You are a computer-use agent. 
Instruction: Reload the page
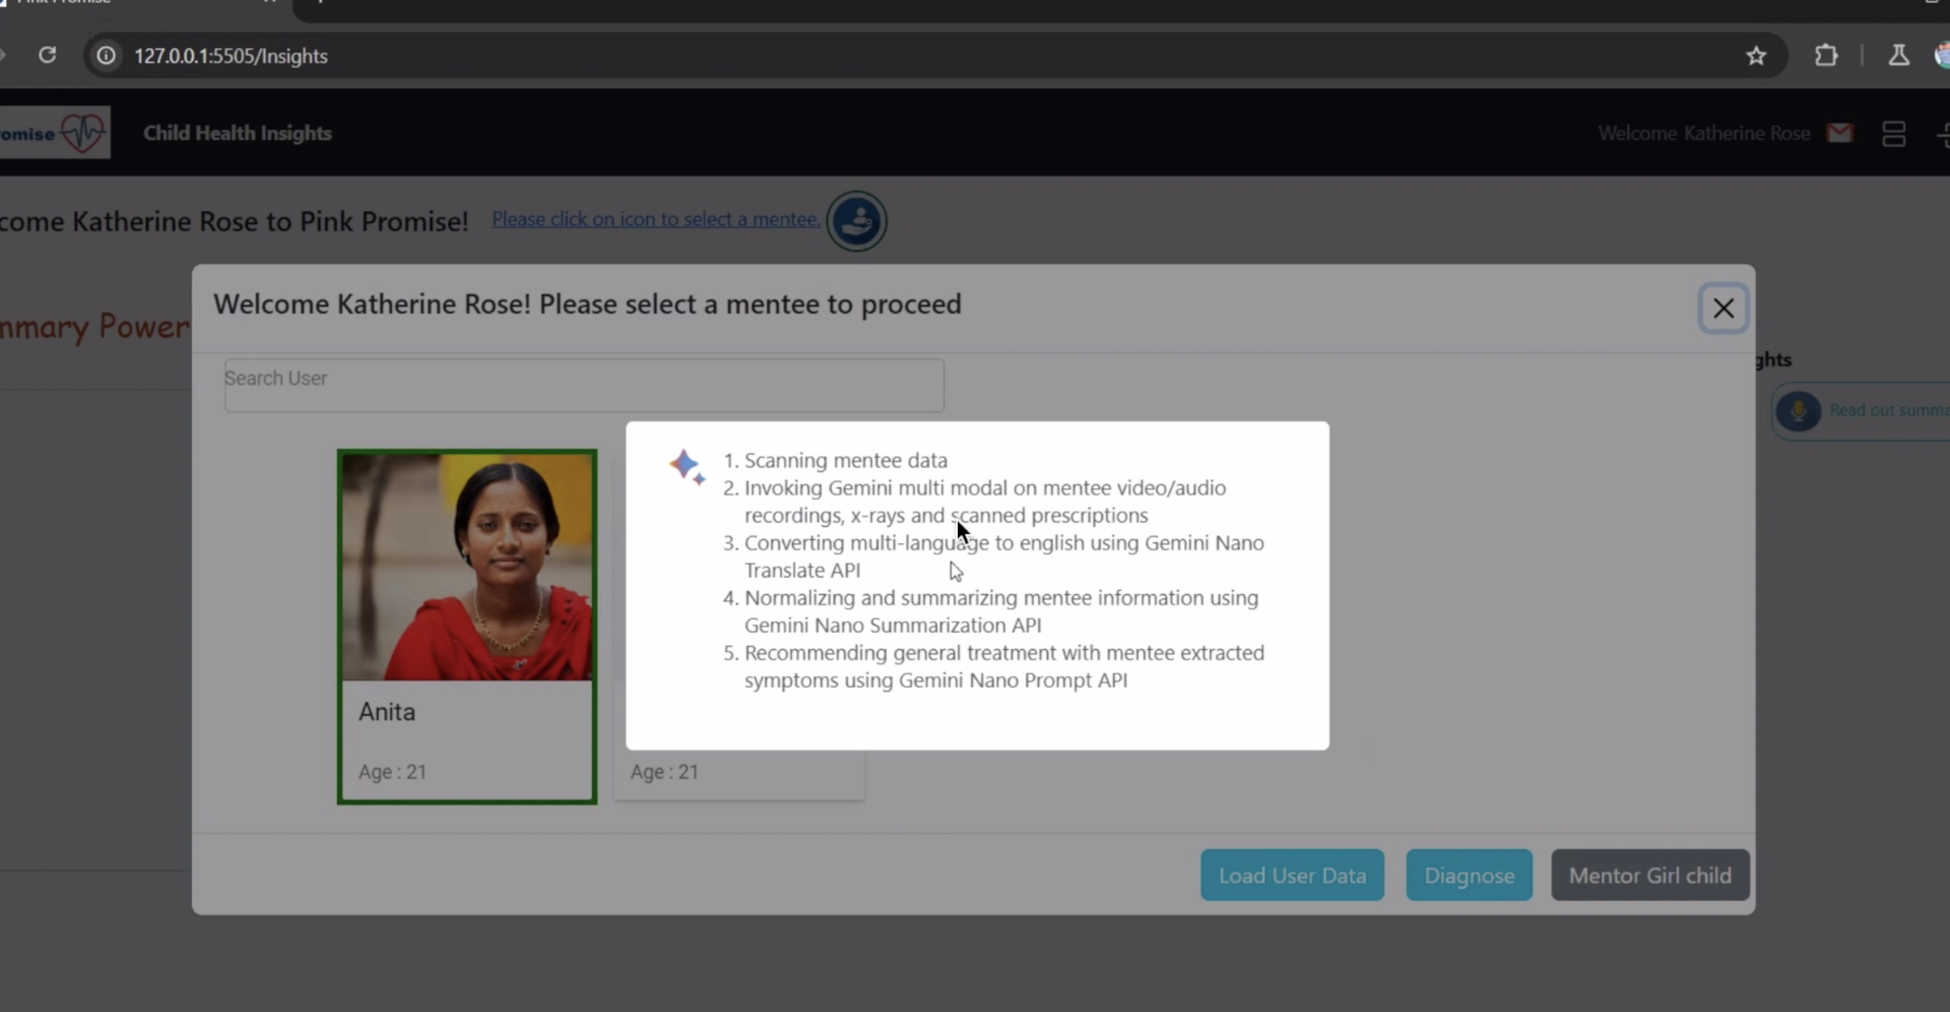click(x=47, y=56)
